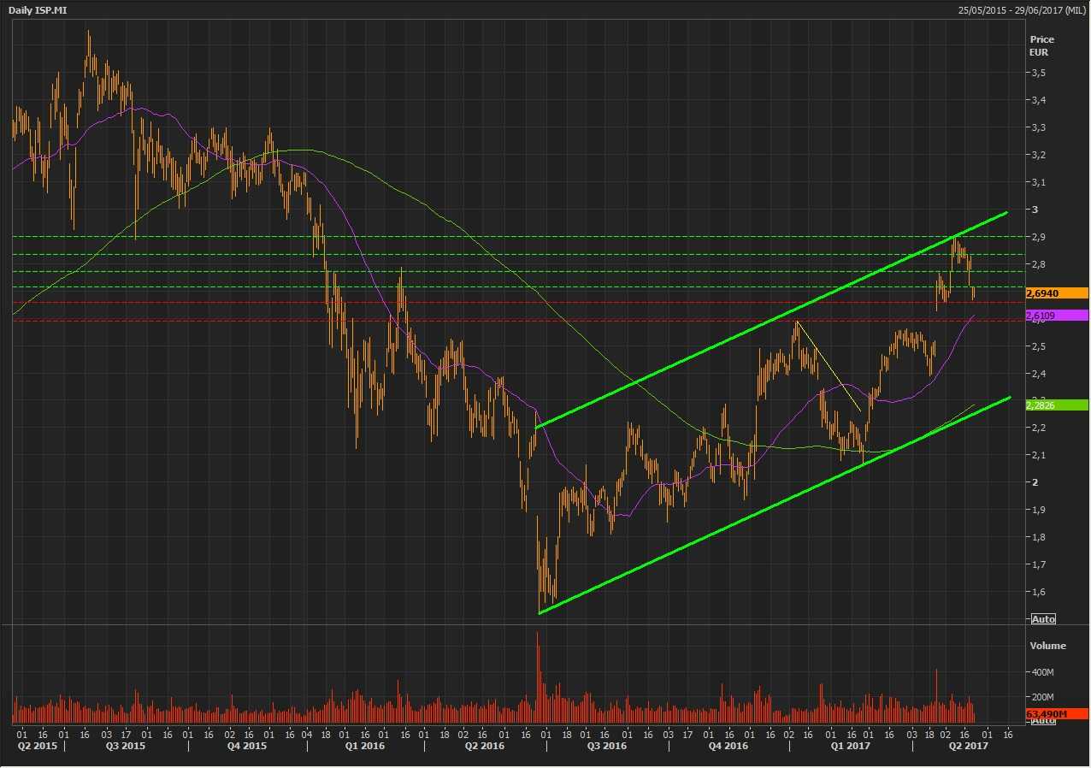Click the 2,4 price axis label
This screenshot has height=768, width=1091.
tap(1037, 374)
